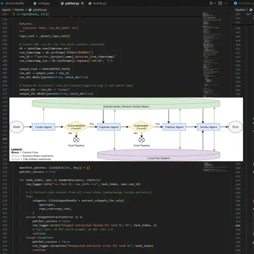Screen dimensions: 254x254
Task: Click the Docker icon on dev.Dockerfile tab
Action: click(x=2, y=3)
